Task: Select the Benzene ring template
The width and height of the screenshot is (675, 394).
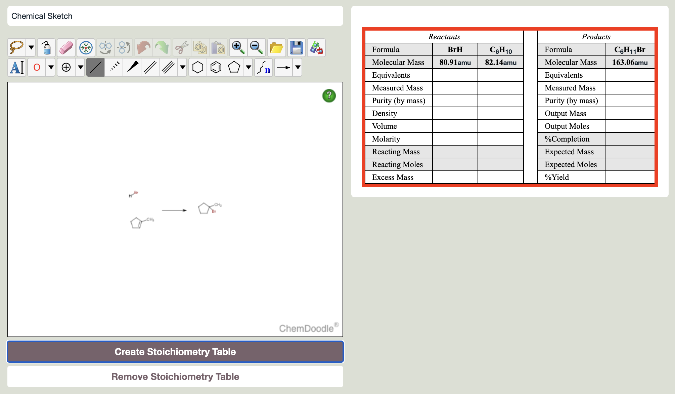Action: [x=216, y=67]
